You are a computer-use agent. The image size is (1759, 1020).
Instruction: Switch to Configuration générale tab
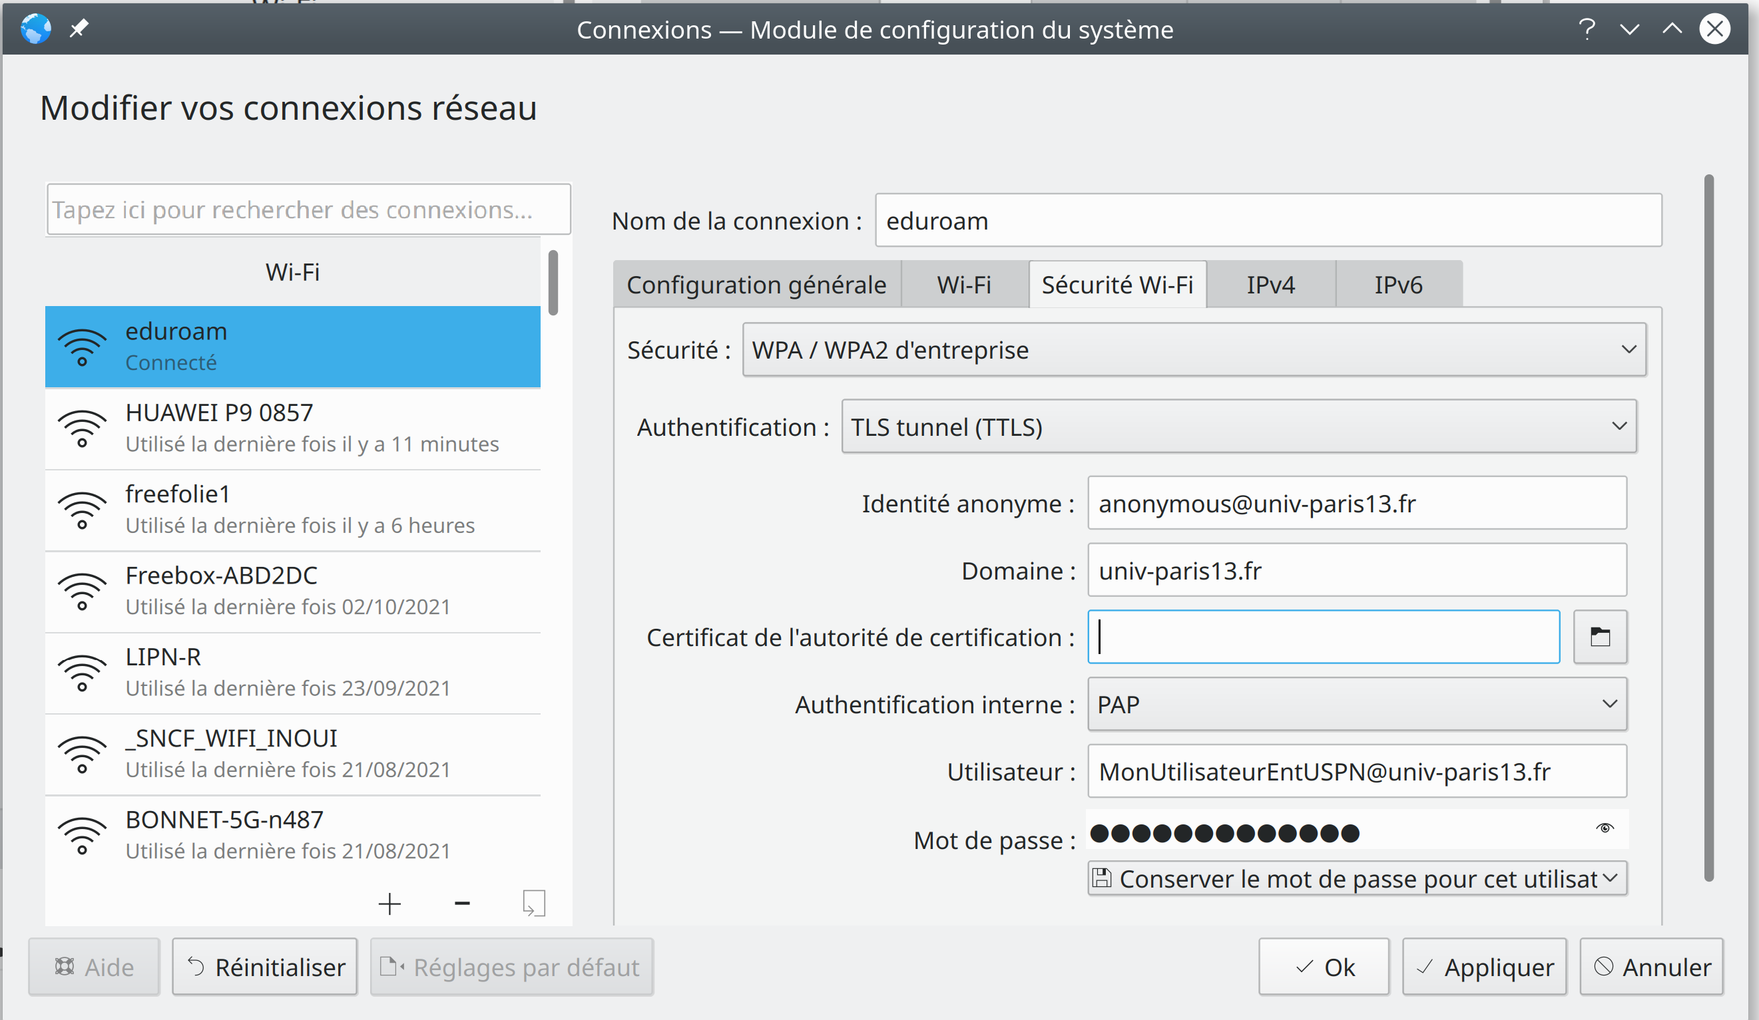(756, 285)
